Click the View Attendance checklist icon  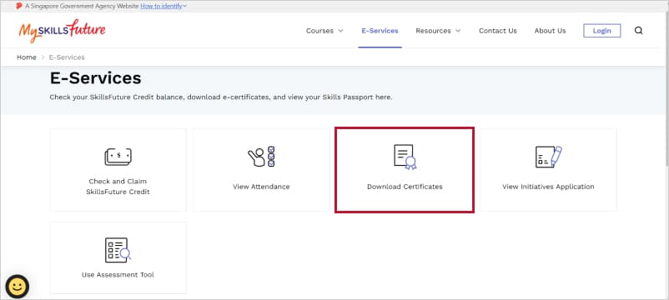click(x=261, y=157)
